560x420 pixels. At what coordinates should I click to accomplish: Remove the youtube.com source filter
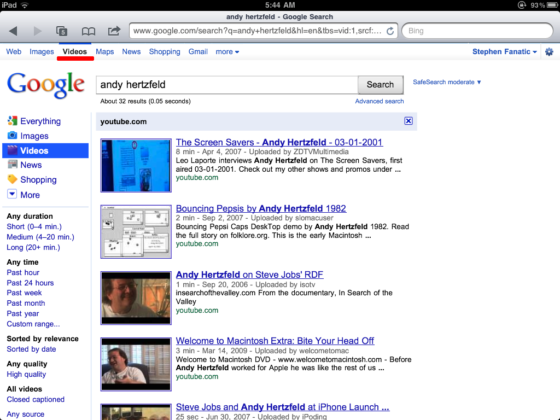pyautogui.click(x=409, y=121)
